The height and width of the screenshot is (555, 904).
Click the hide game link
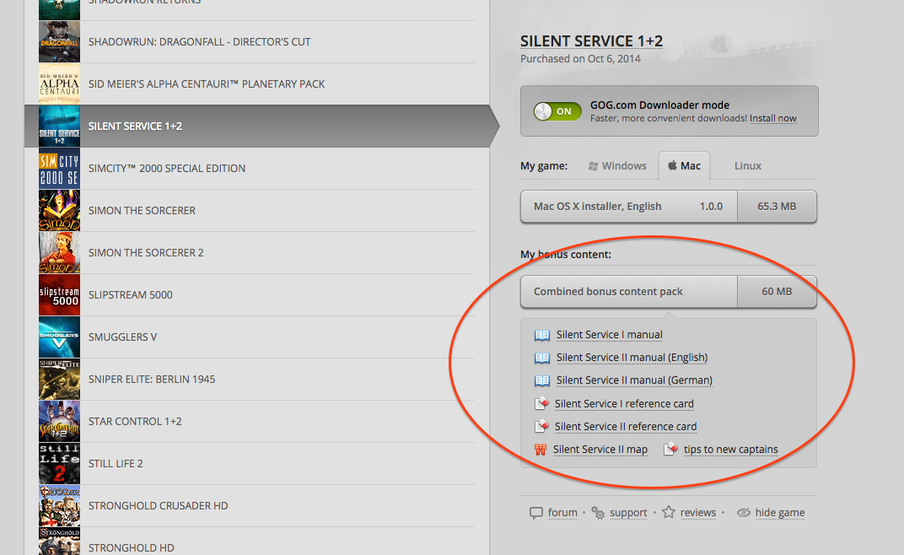(780, 512)
